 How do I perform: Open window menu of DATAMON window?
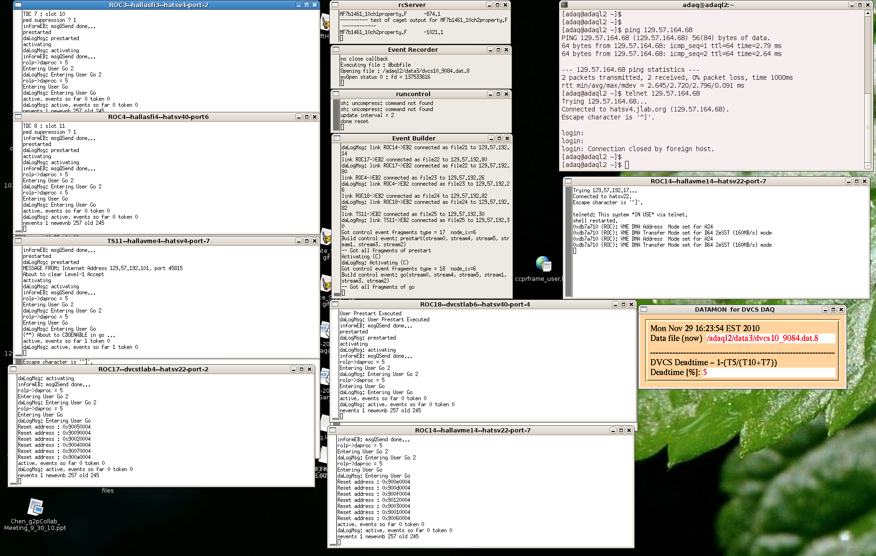click(644, 309)
